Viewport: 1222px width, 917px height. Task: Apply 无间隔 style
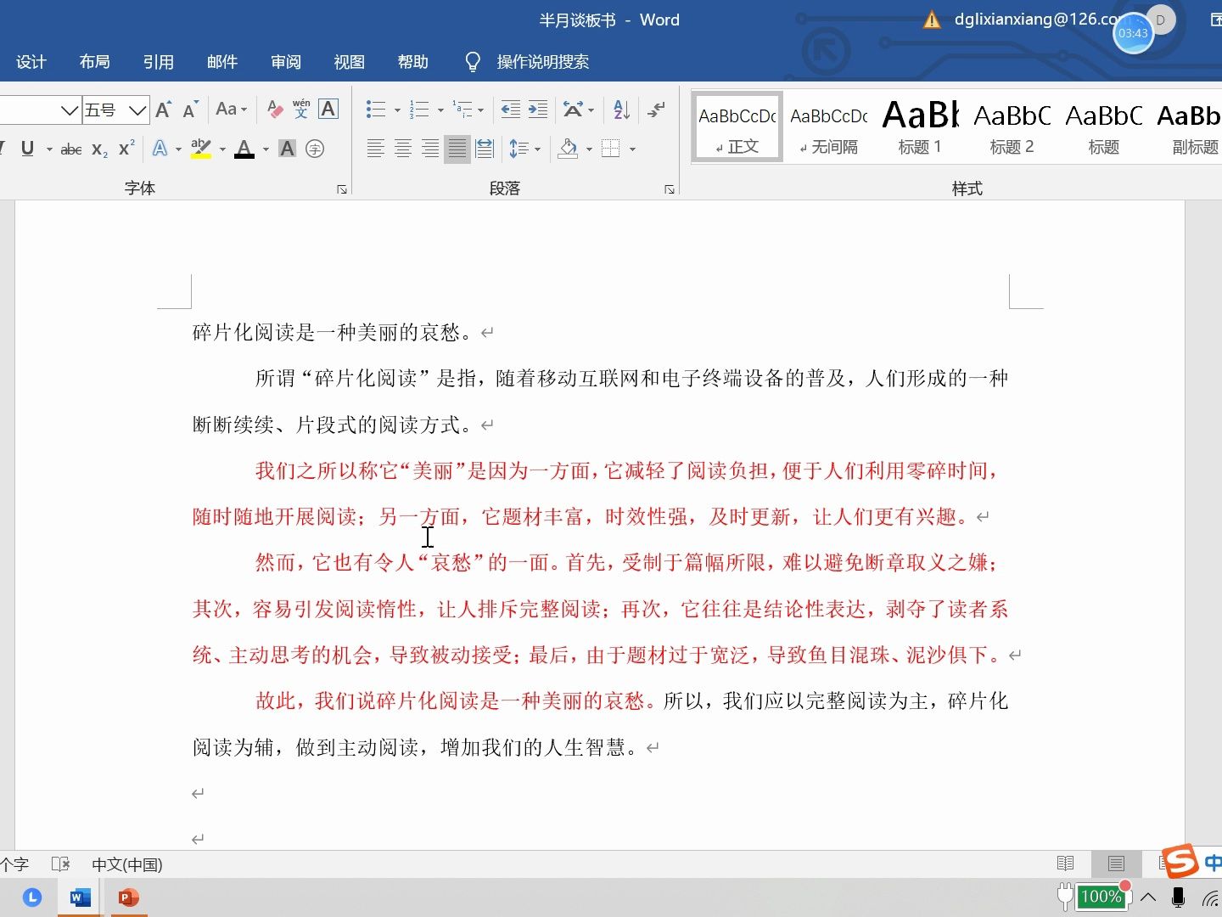829,127
